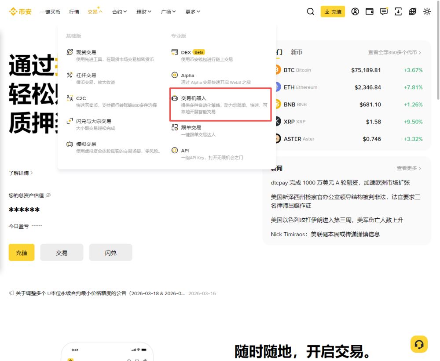Toggle visibility of 您的总资产估值
The height and width of the screenshot is (361, 440).
[x=49, y=195]
